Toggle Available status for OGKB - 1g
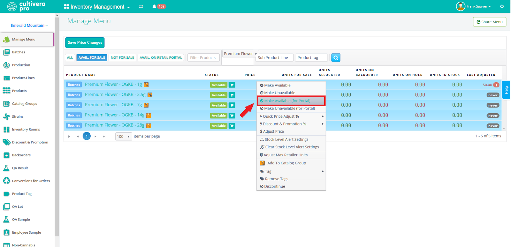The image size is (511, 247). (219, 85)
